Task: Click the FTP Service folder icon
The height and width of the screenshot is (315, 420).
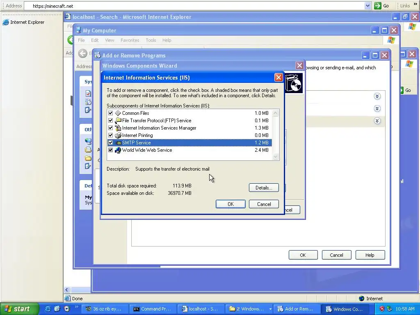Action: coord(118,121)
